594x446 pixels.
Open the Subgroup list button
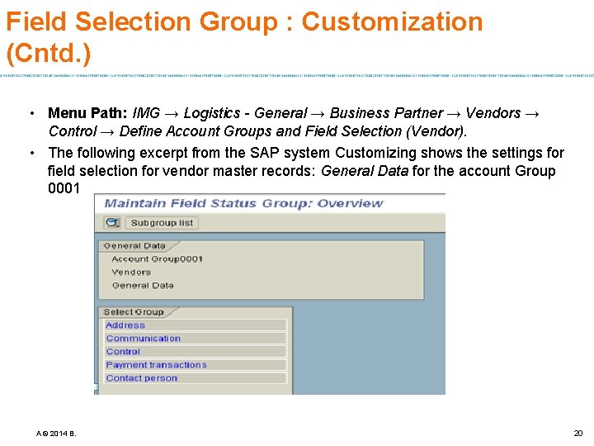tap(162, 223)
